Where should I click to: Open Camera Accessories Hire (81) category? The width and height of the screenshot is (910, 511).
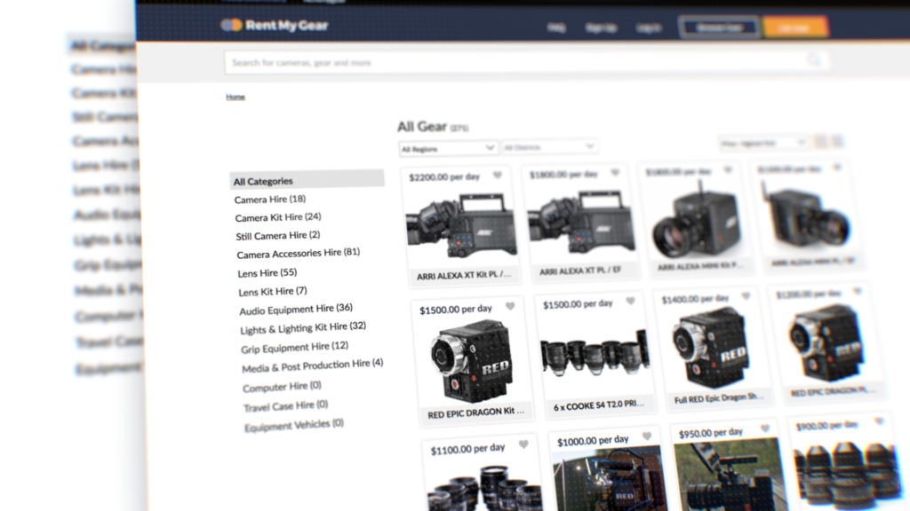[x=299, y=253]
